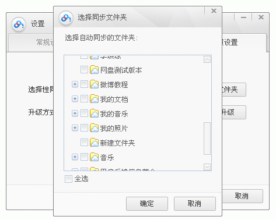Check the 全选 select-all checkbox

pyautogui.click(x=68, y=179)
